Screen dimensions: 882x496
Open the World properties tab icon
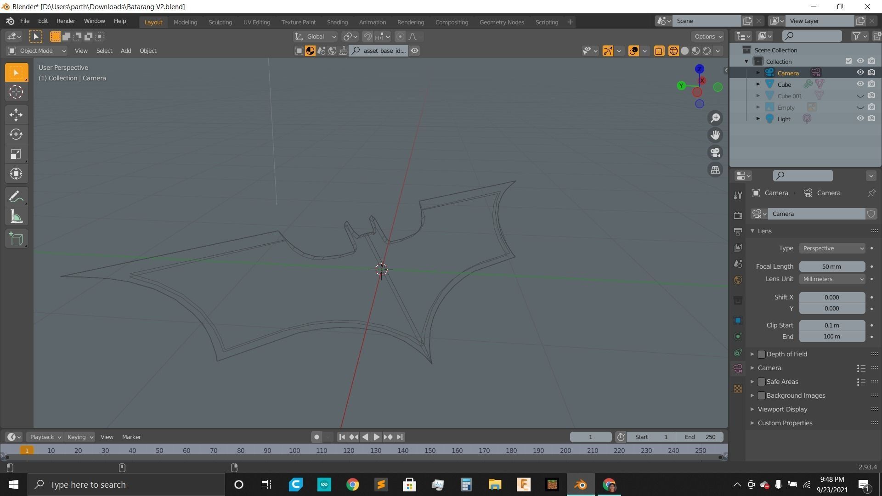(x=738, y=280)
